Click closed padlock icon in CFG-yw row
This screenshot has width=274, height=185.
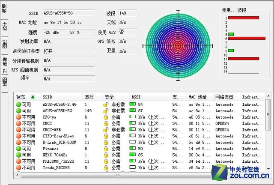coord(106,117)
